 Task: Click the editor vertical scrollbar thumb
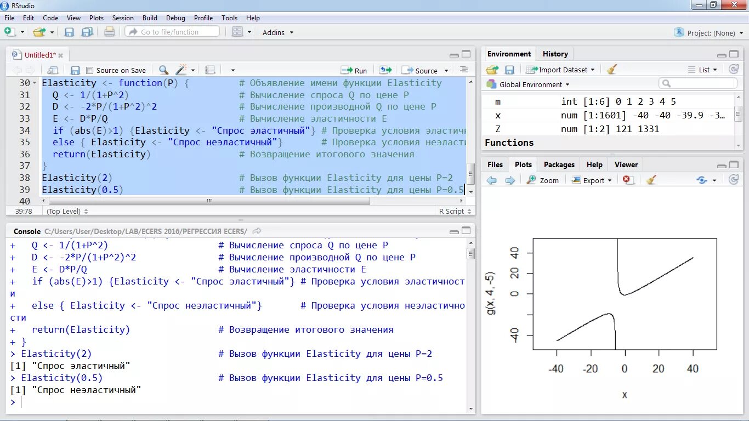click(x=470, y=173)
